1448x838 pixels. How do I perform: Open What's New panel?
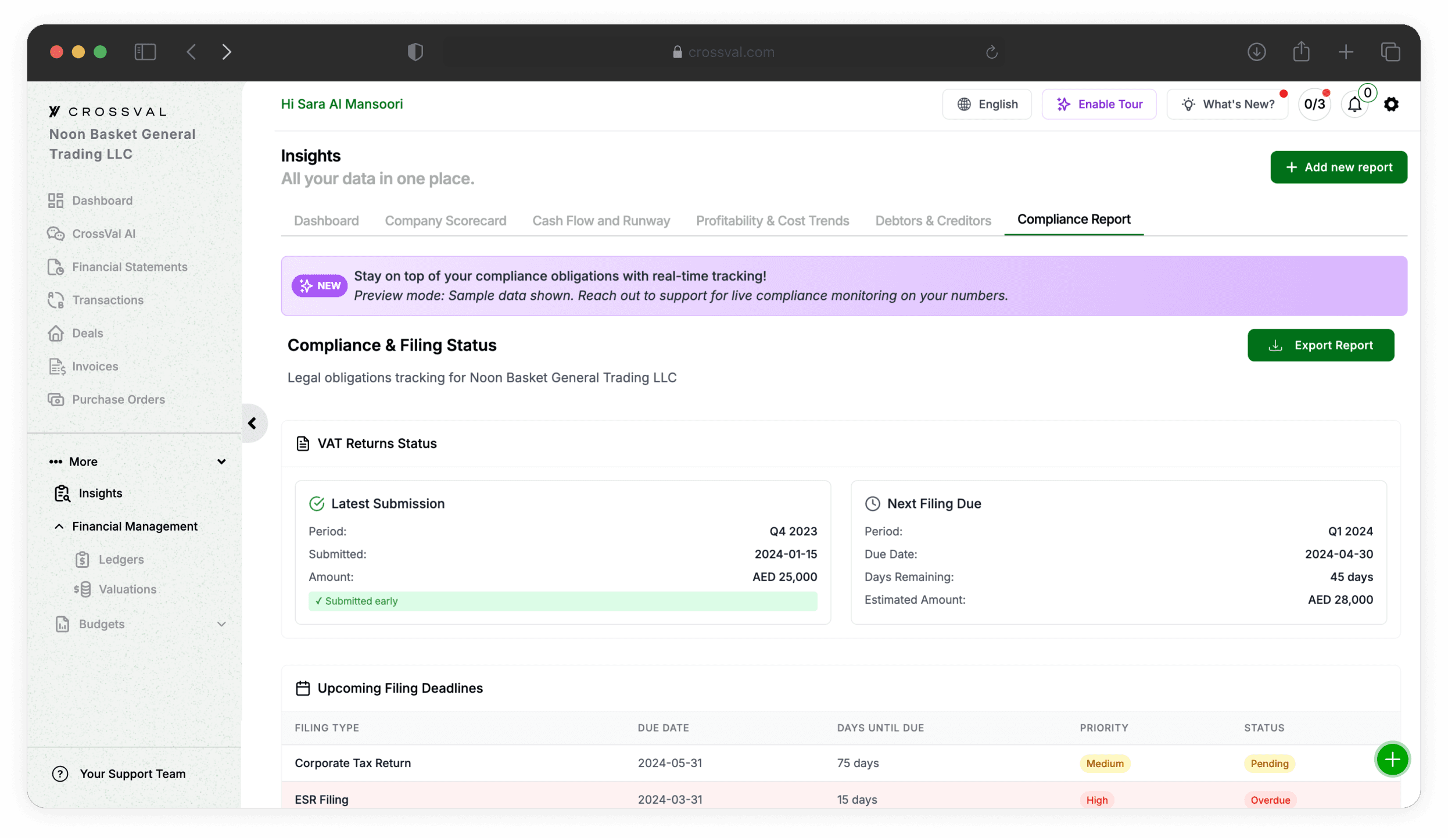1227,105
